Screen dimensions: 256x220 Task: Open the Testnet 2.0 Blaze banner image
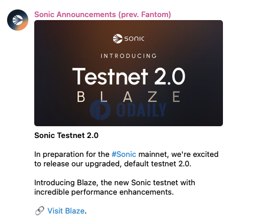click(129, 73)
